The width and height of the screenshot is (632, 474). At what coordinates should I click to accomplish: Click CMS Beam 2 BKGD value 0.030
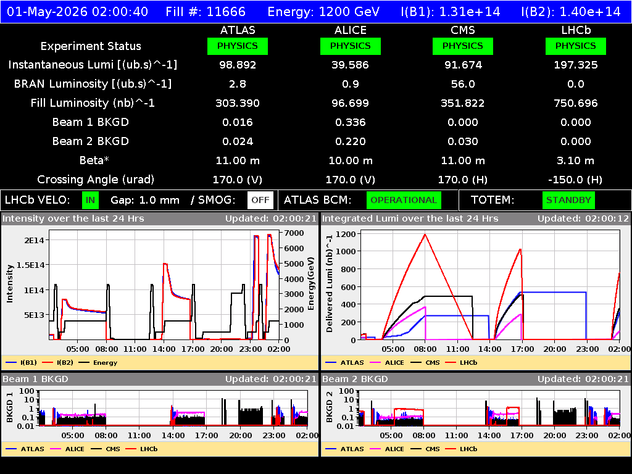click(x=463, y=141)
